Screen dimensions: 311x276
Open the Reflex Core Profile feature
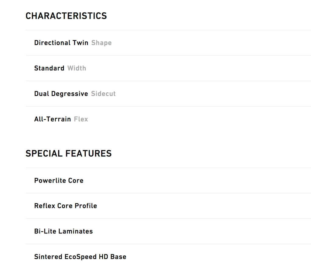pos(66,206)
